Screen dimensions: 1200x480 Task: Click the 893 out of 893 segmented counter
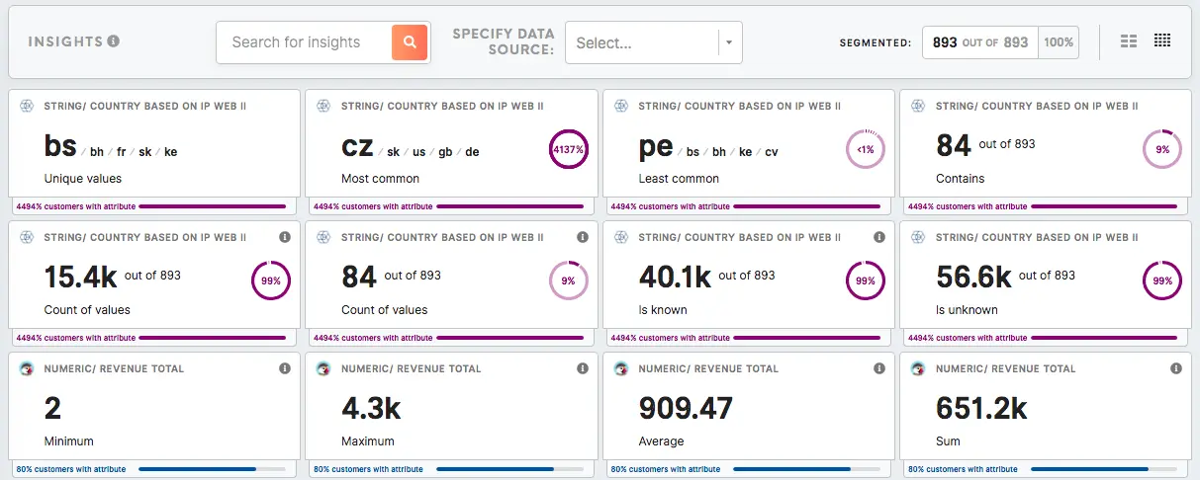980,42
